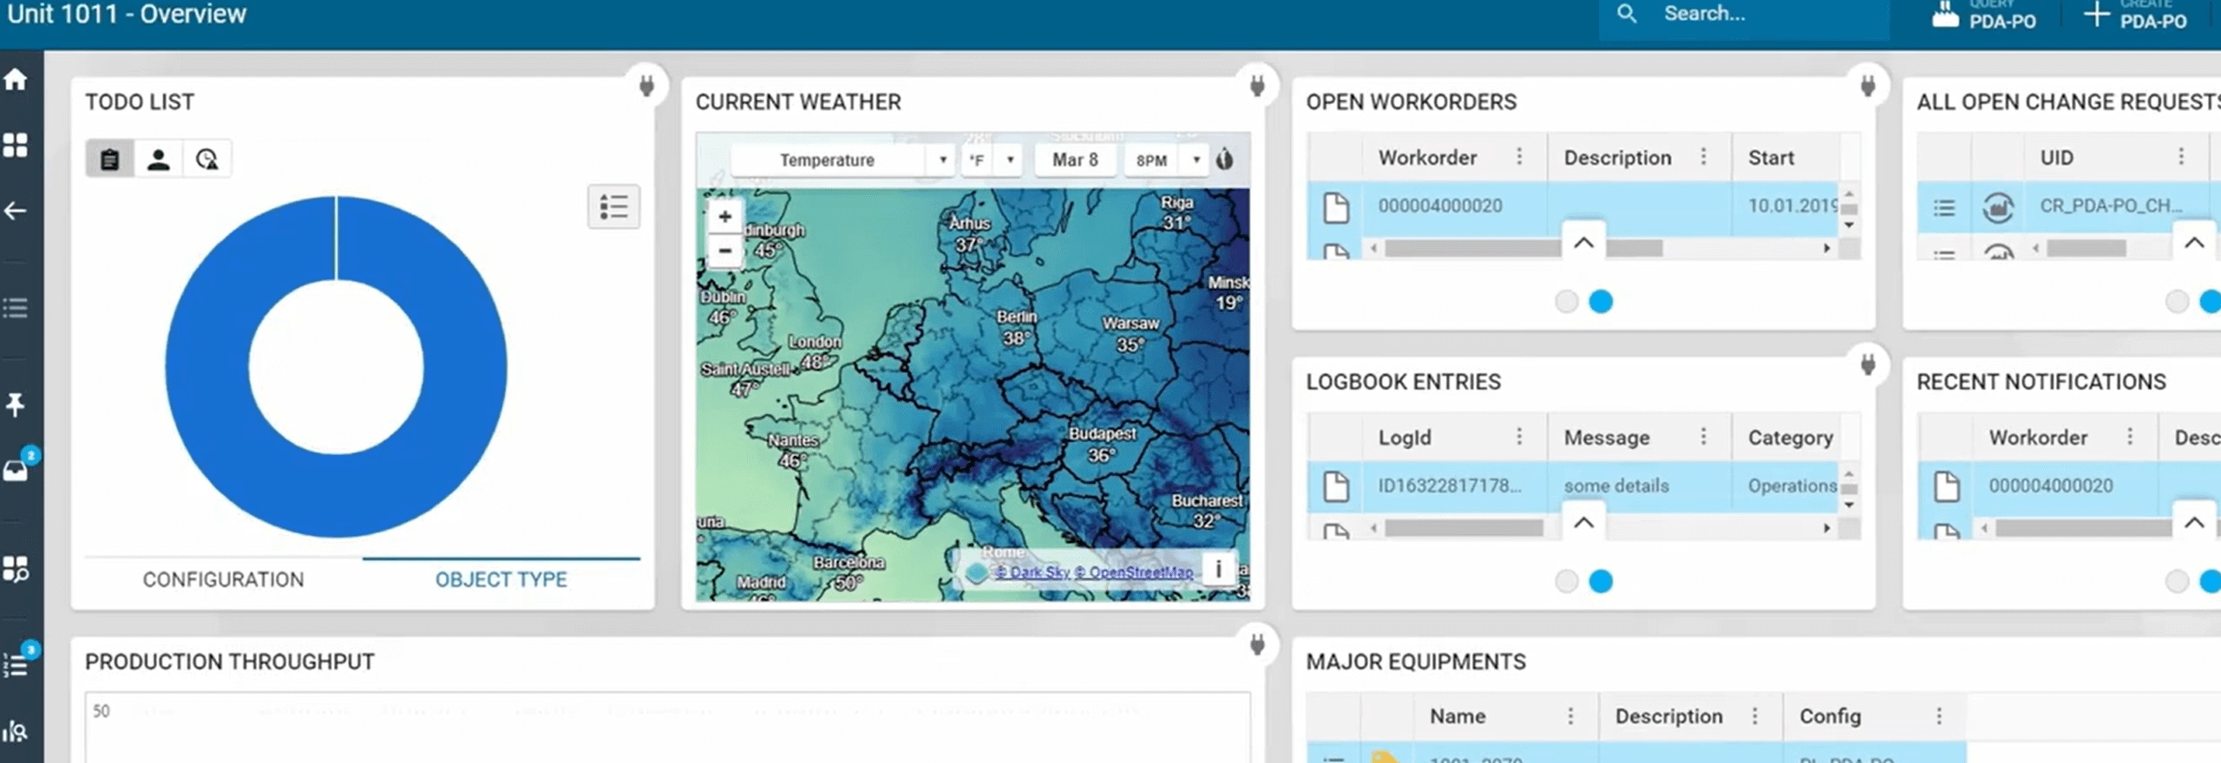Select the person view icon in Todo List

pyautogui.click(x=158, y=160)
